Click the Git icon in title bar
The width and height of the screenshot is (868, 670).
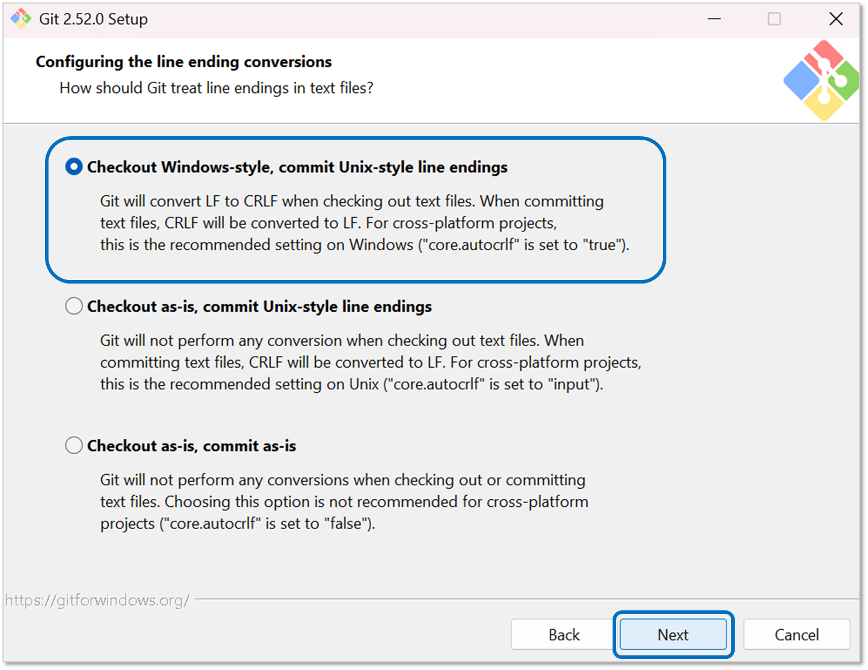pyautogui.click(x=21, y=19)
